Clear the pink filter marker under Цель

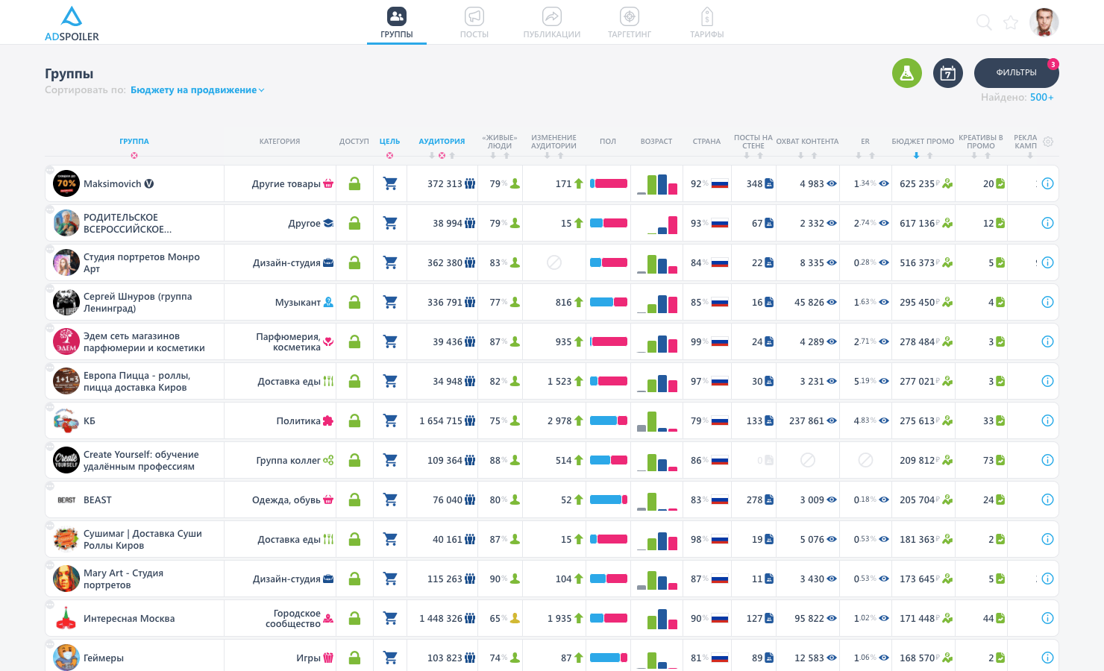click(389, 156)
